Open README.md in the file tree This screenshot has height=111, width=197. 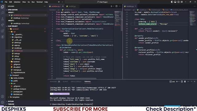(18, 94)
